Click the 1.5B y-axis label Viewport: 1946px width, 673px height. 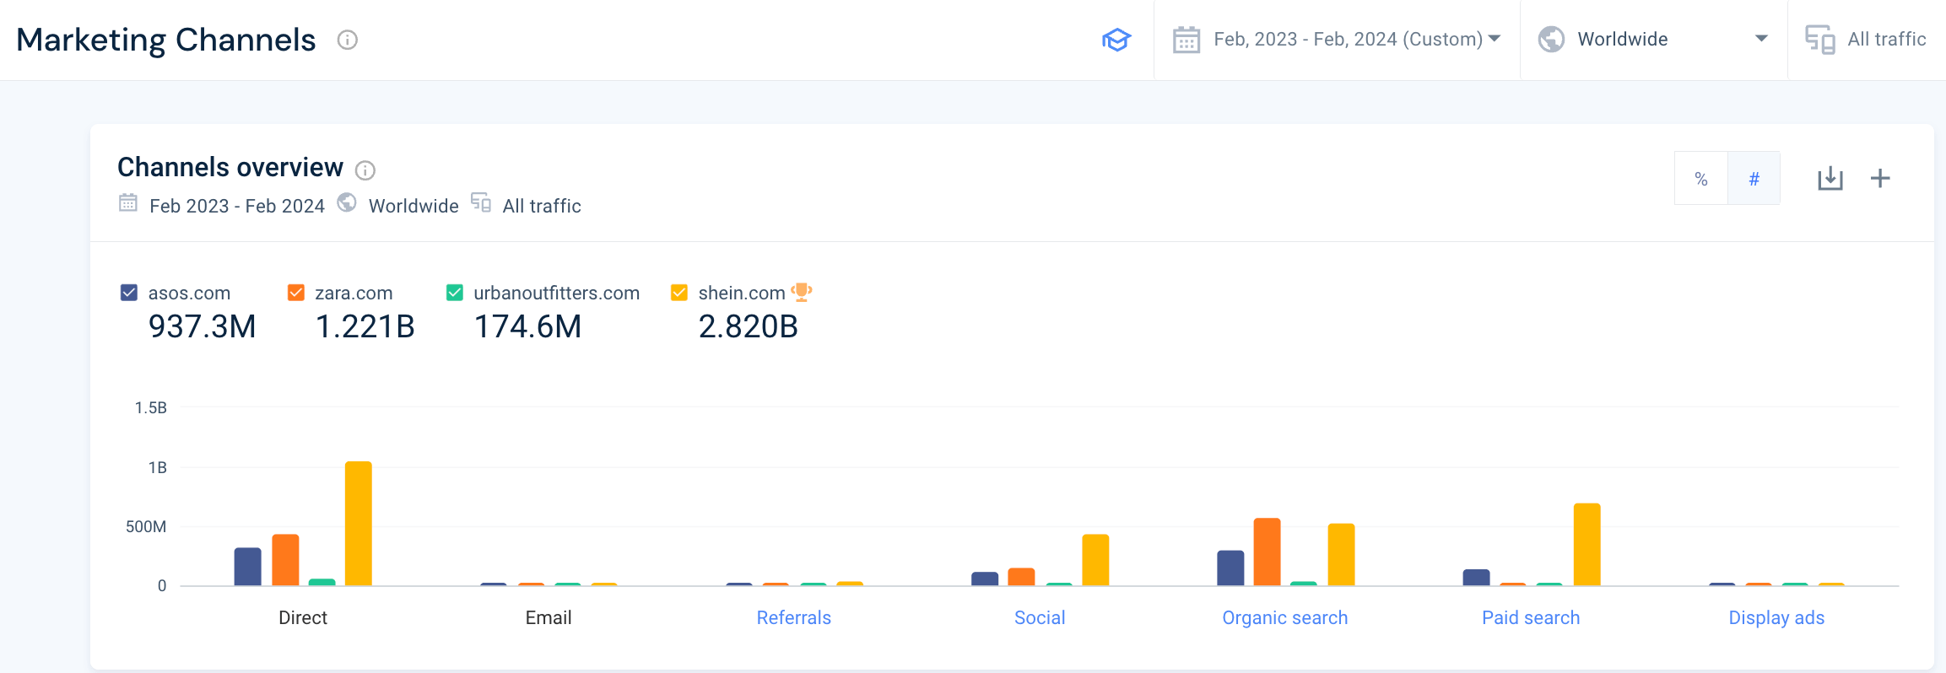click(x=151, y=407)
